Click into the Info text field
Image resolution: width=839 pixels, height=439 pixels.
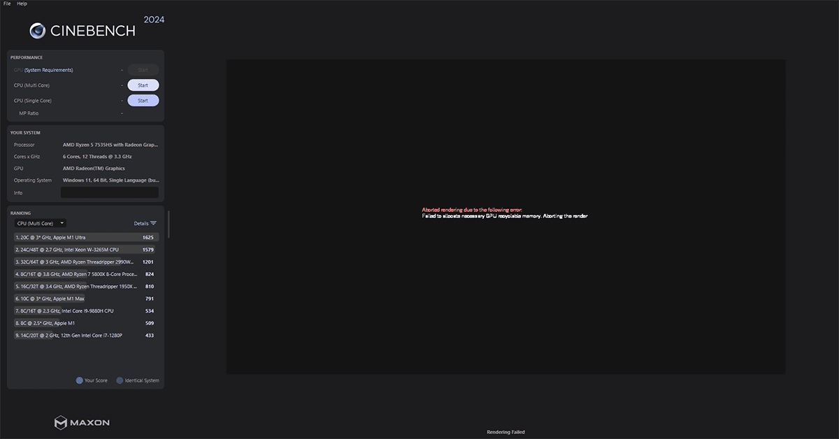(110, 192)
